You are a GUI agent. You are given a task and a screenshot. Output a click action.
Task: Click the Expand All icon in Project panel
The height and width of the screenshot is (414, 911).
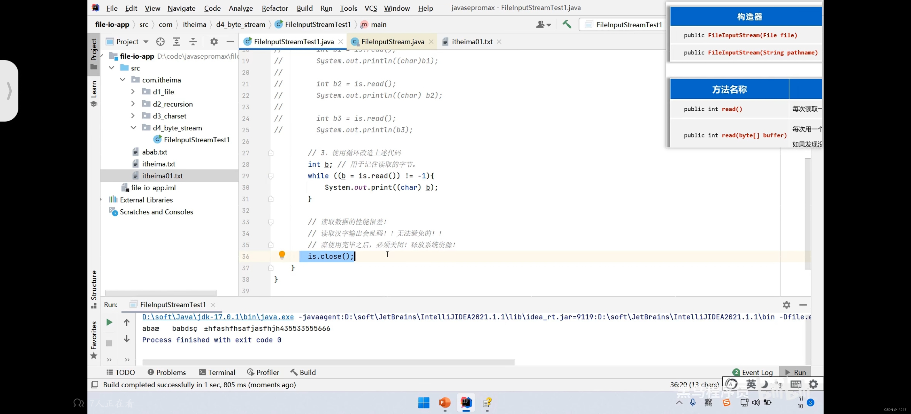pos(177,42)
